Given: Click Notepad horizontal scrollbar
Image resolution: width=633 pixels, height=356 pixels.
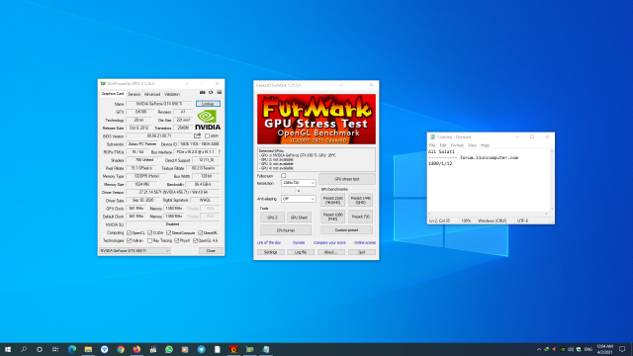Looking at the screenshot, I should point(489,214).
